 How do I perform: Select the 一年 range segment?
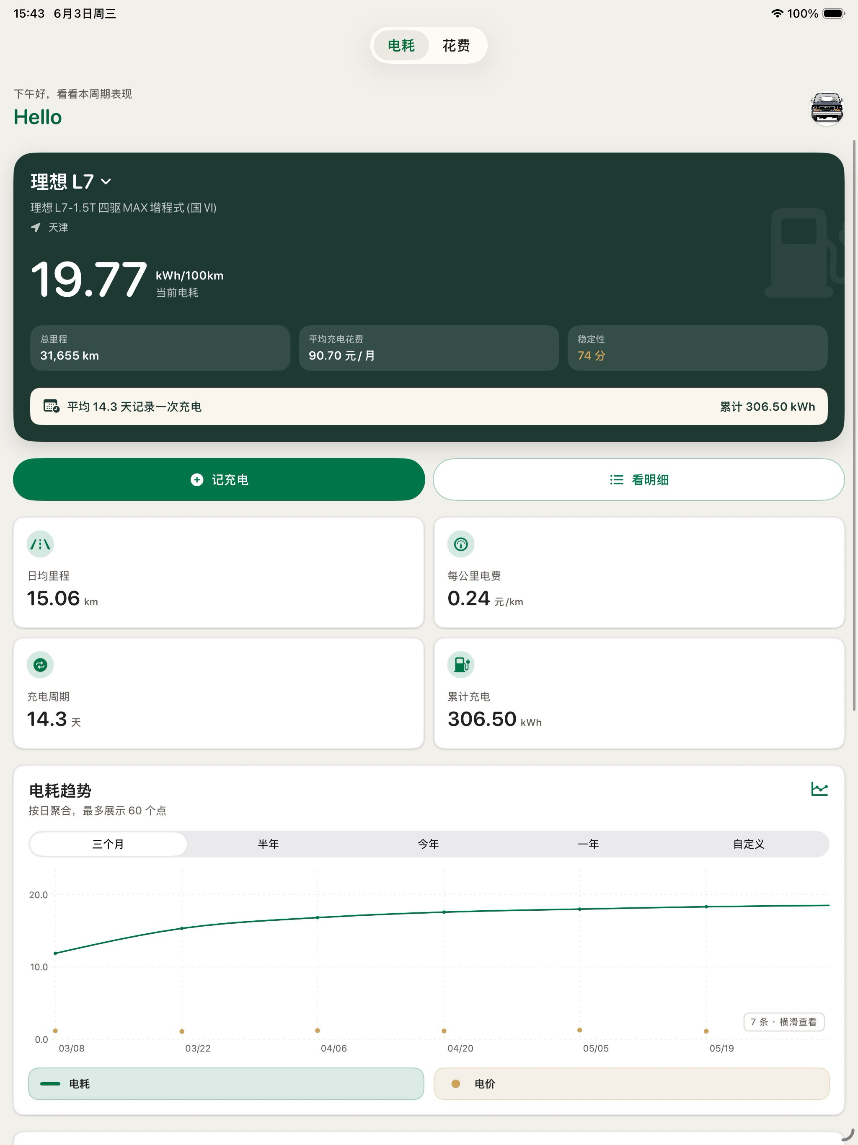(x=588, y=844)
